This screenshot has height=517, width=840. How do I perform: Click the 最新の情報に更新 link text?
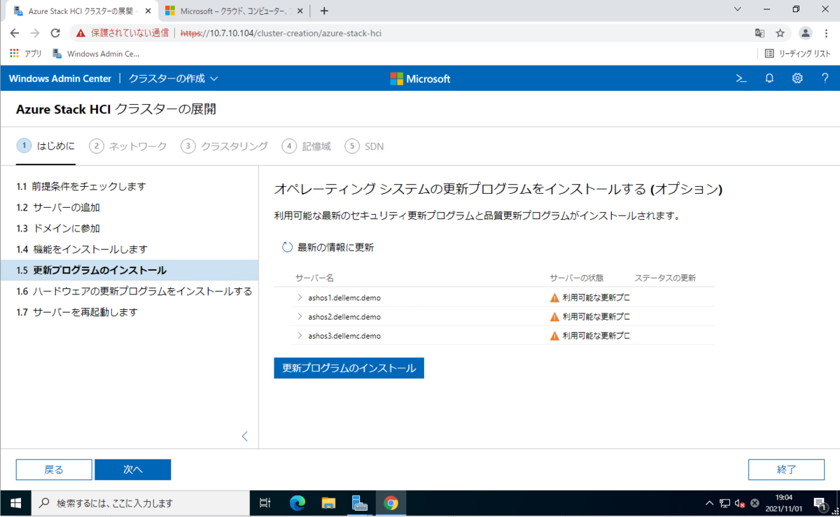[x=335, y=247]
